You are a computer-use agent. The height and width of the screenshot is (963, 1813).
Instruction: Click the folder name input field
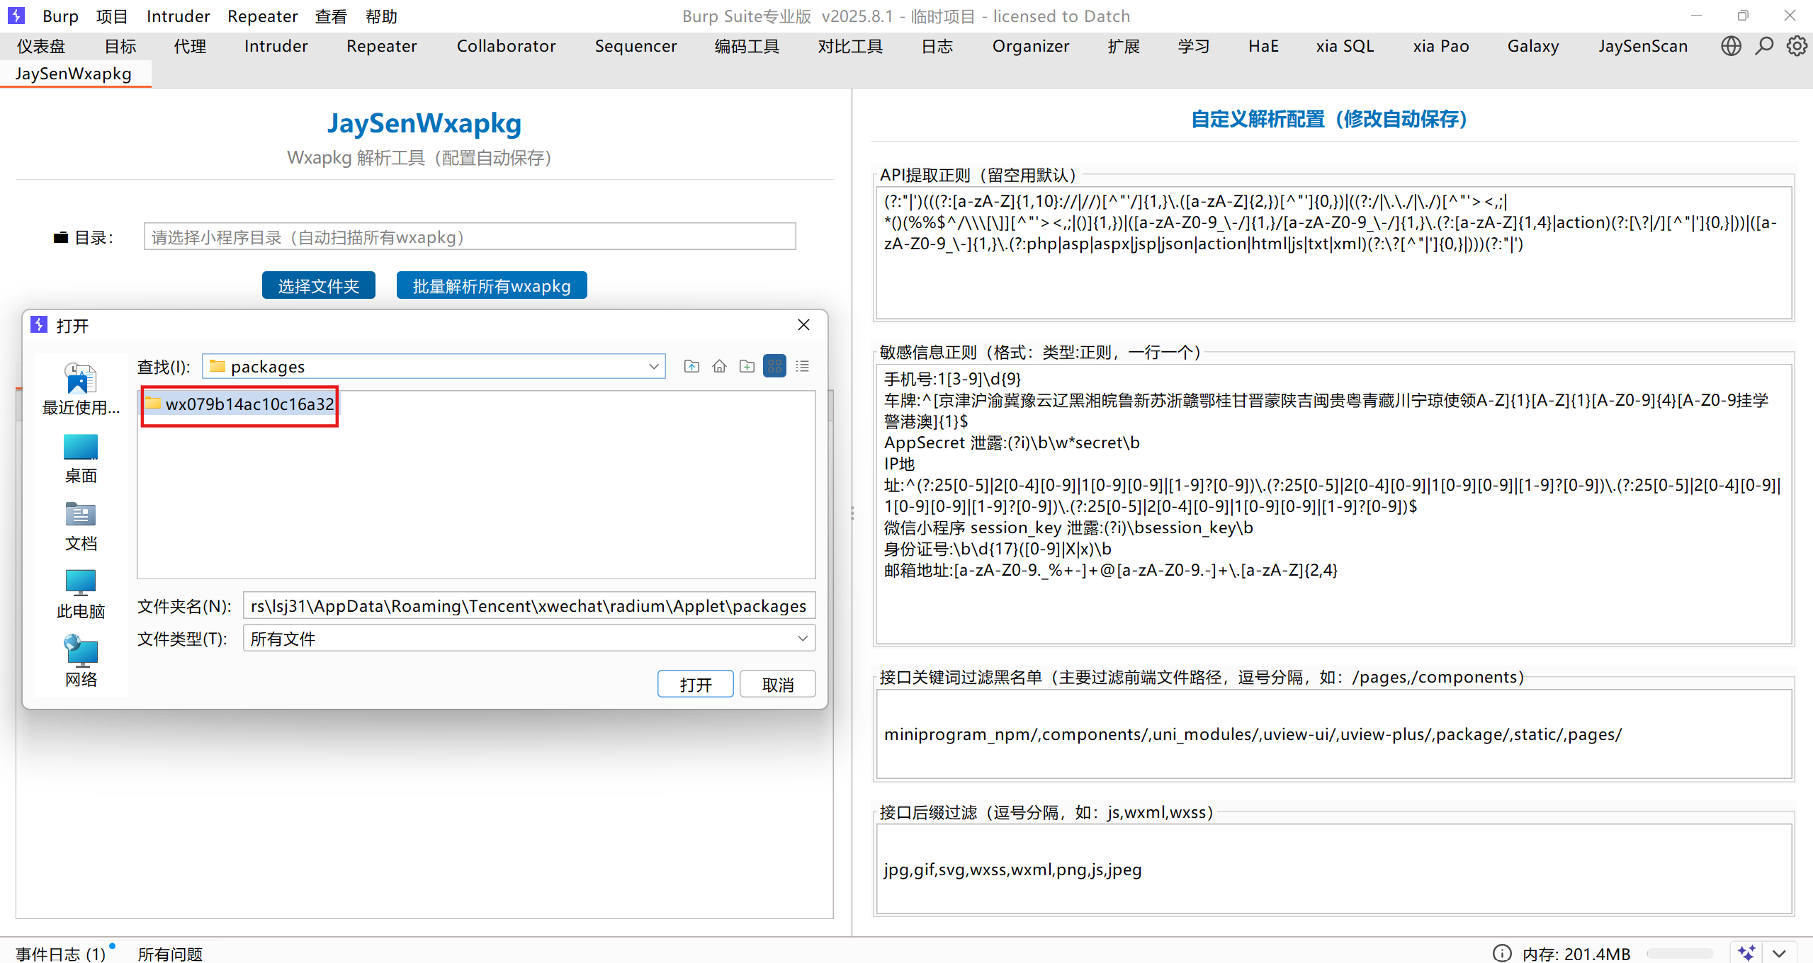[529, 606]
